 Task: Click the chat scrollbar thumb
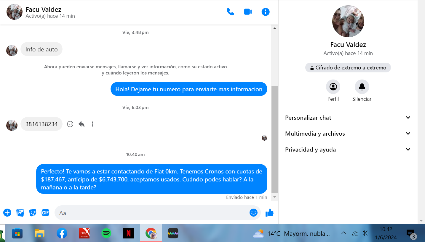[274, 139]
